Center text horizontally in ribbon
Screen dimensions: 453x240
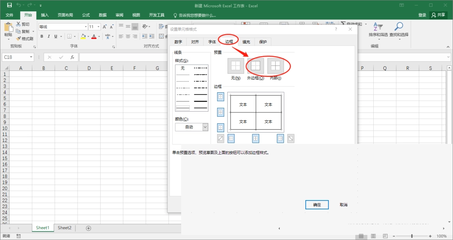(128, 37)
